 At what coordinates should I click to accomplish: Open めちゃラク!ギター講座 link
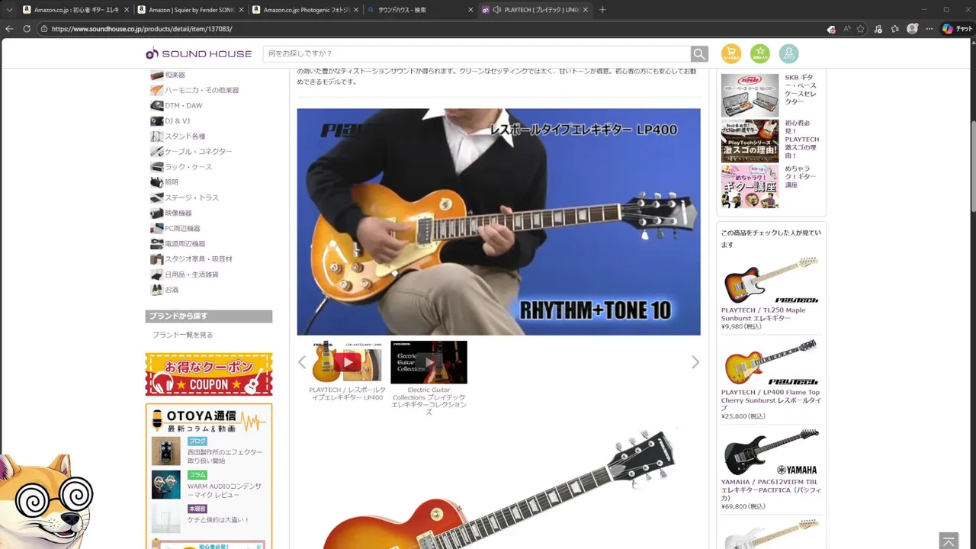[x=801, y=176]
